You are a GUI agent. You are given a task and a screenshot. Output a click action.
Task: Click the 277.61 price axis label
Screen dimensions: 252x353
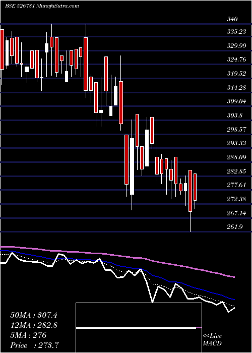point(236,185)
